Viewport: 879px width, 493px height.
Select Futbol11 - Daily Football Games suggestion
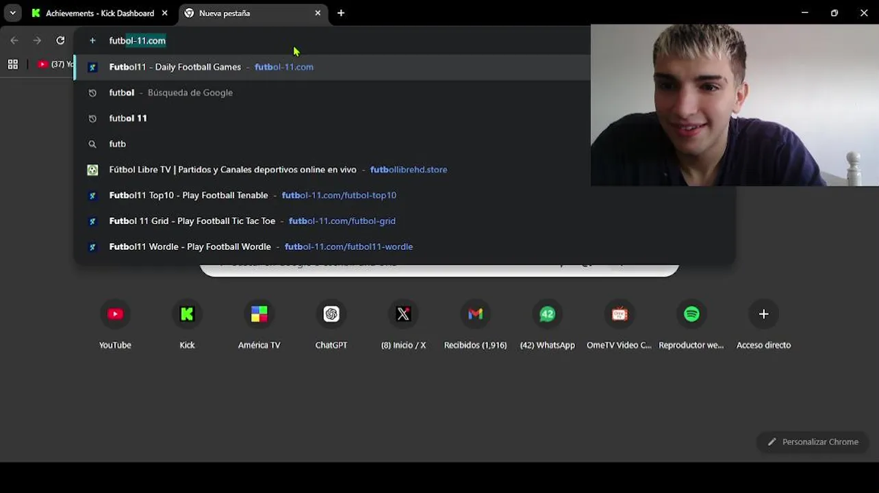pyautogui.click(x=332, y=67)
